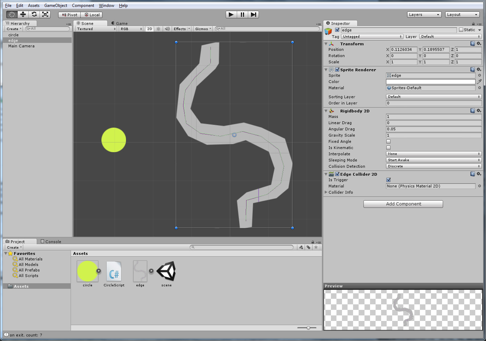Open Transform component gear menu

click(x=479, y=44)
